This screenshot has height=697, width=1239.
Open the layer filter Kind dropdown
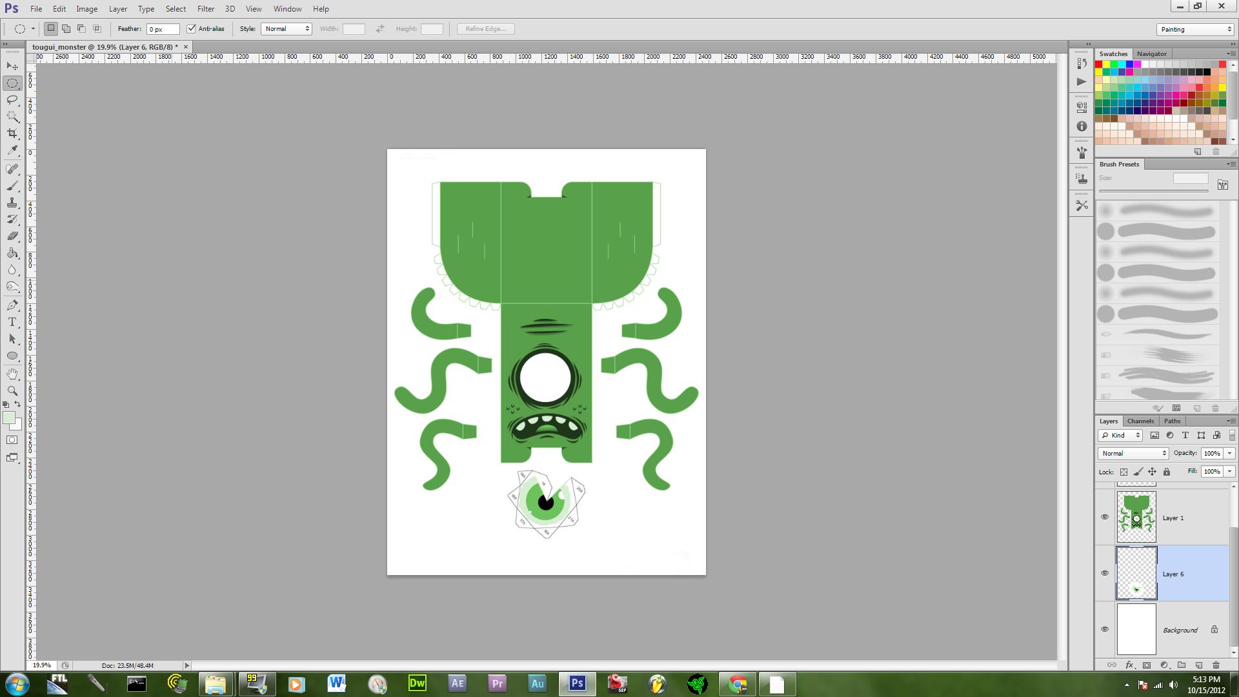[x=1120, y=436]
